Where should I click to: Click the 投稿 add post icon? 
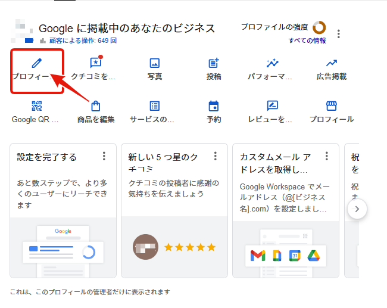(214, 63)
